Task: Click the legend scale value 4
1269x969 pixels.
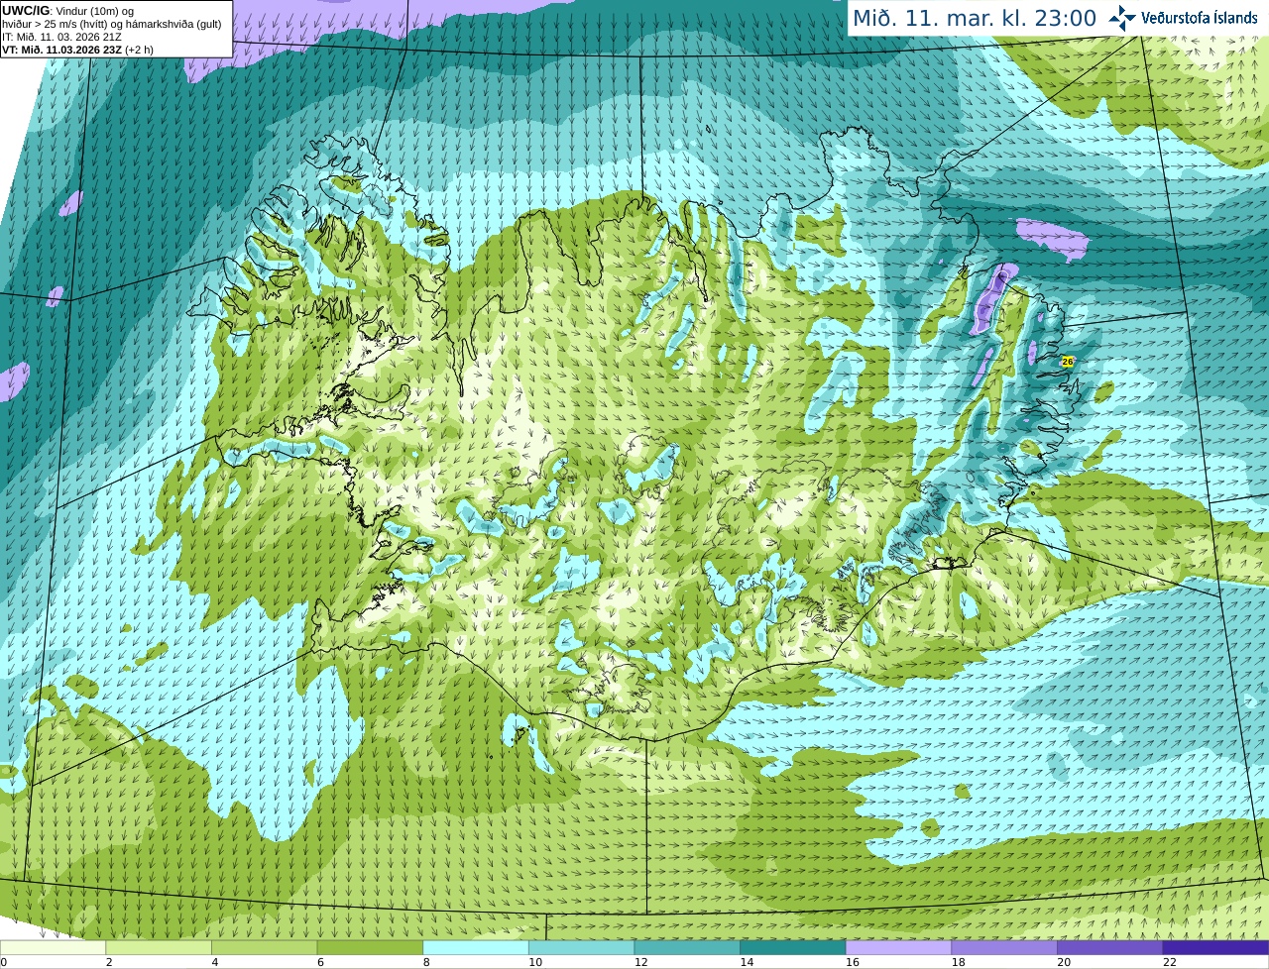Action: pos(215,962)
